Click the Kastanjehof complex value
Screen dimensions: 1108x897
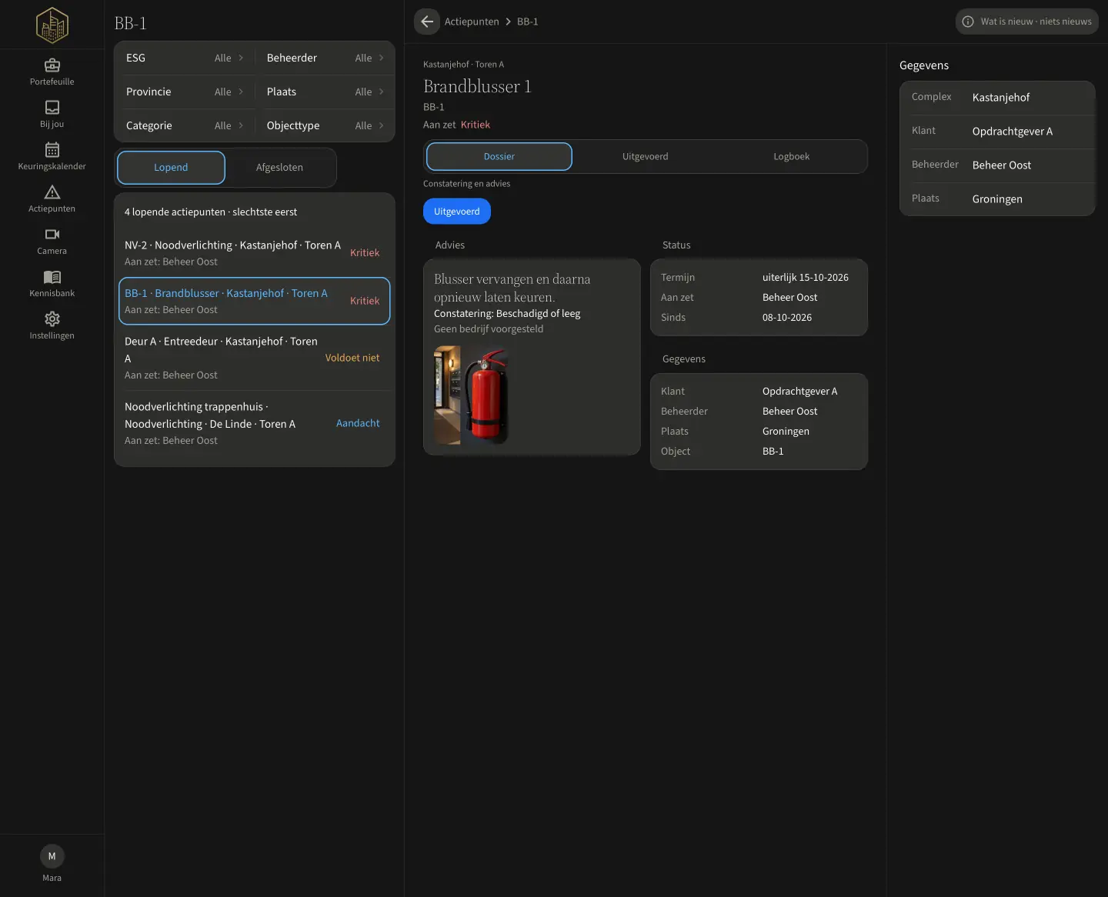pos(1001,98)
